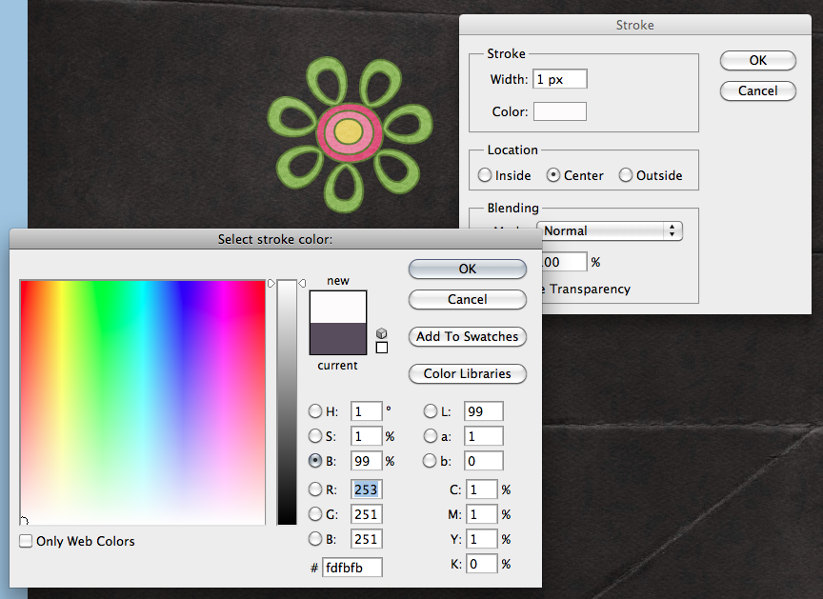Select the HSB brightness B radio button

coord(315,461)
